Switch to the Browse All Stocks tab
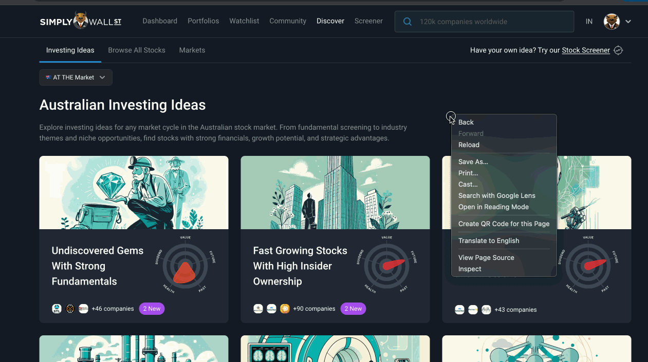The width and height of the screenshot is (648, 362). [137, 50]
